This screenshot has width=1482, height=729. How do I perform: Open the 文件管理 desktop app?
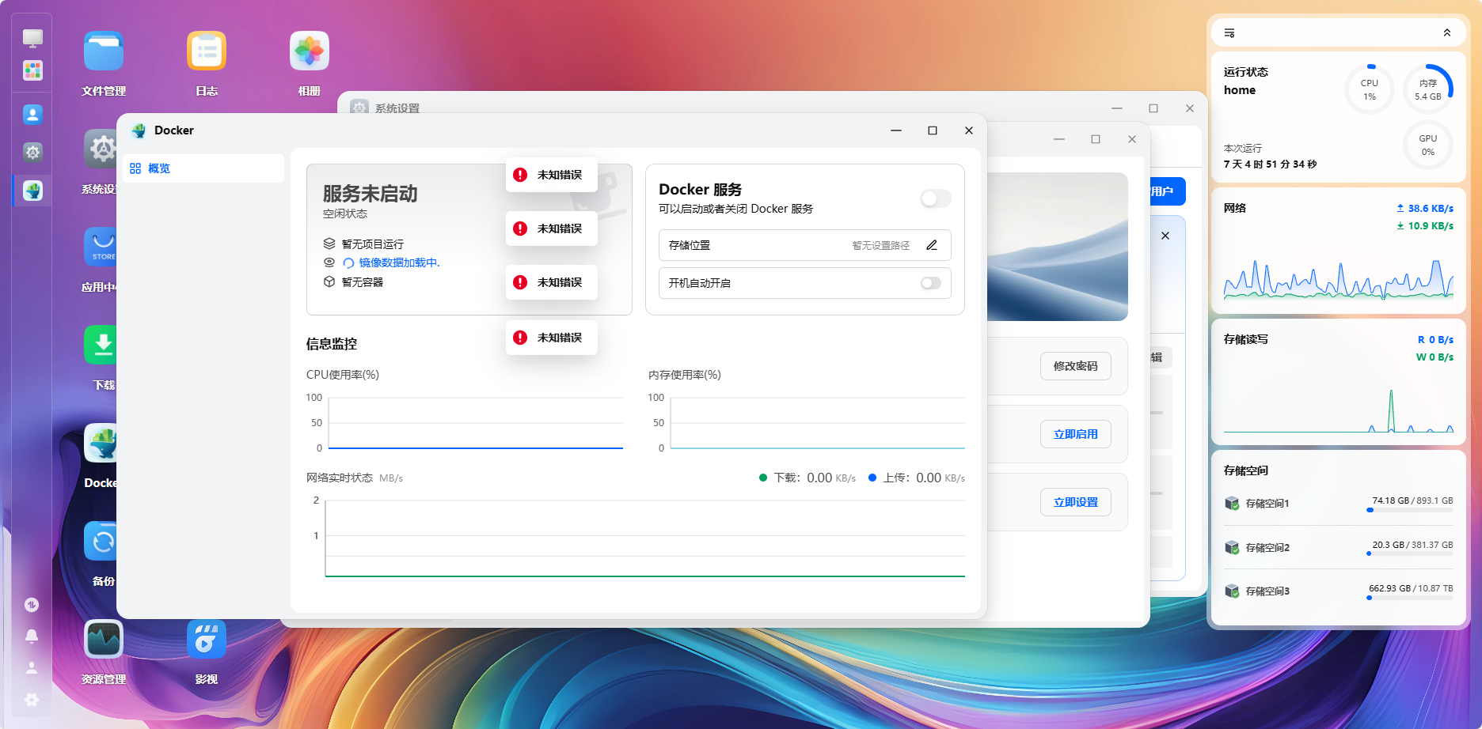point(104,52)
